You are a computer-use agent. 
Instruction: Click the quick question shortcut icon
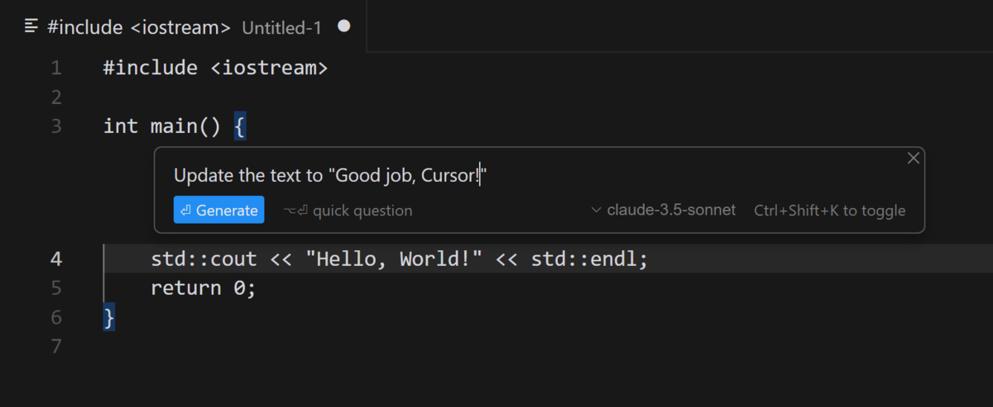point(295,211)
